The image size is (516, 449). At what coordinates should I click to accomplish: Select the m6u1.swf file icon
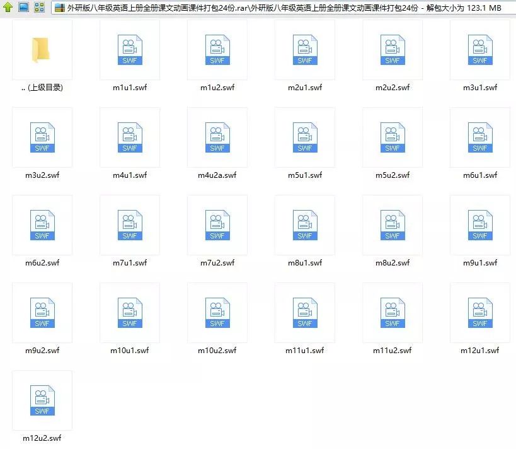click(480, 137)
